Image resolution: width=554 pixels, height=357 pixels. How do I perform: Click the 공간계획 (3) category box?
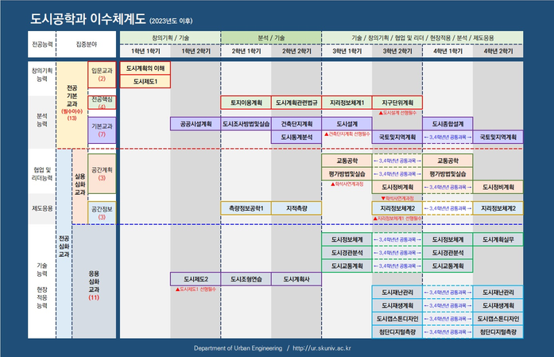[x=102, y=173]
